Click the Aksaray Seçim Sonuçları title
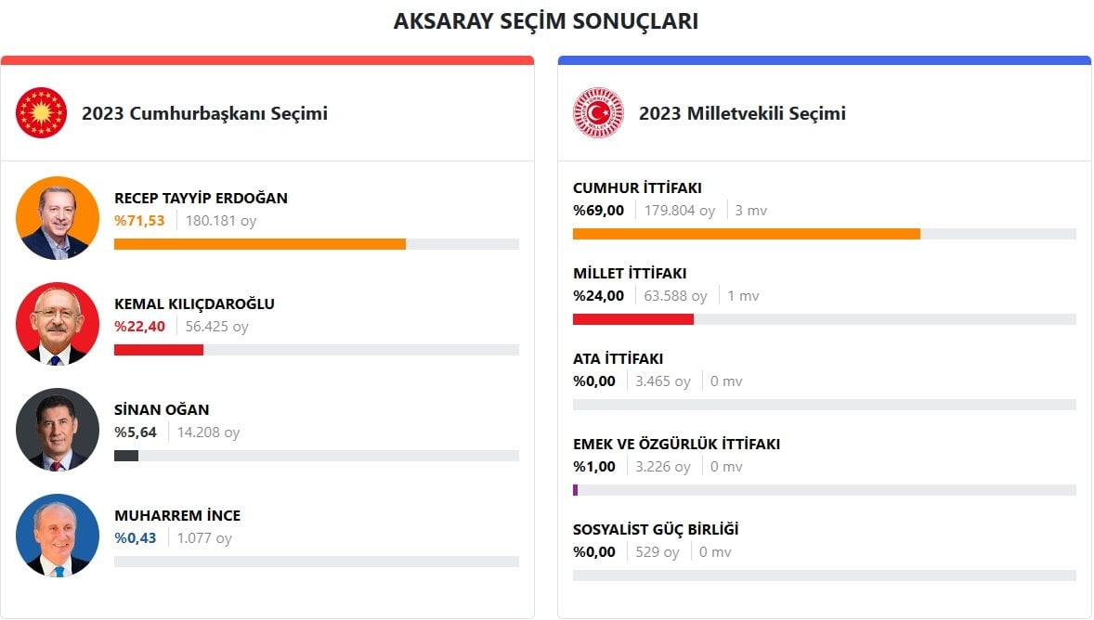The width and height of the screenshot is (1094, 620). 546,21
